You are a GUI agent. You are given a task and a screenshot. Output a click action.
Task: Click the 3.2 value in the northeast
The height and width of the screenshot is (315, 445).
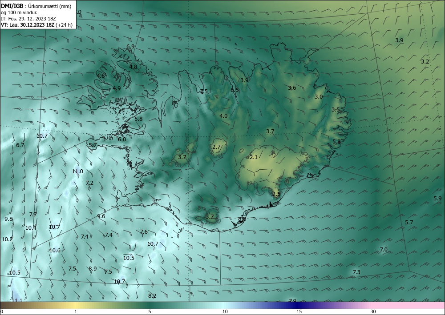pyautogui.click(x=425, y=61)
